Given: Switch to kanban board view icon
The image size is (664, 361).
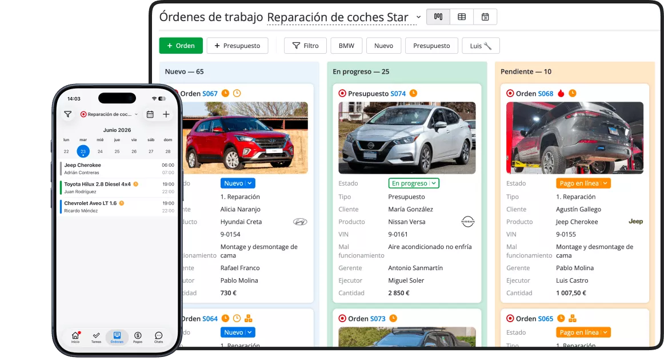Looking at the screenshot, I should tap(438, 17).
